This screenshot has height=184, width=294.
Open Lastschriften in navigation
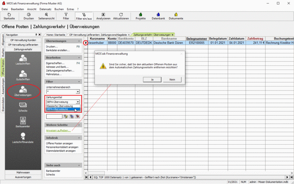pos(23,60)
